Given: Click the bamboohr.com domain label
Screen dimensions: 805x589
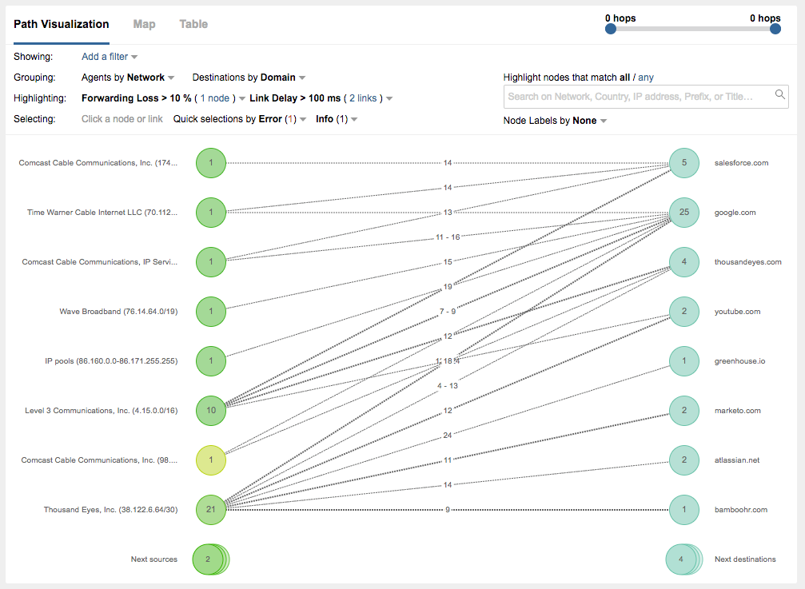Looking at the screenshot, I should 741,509.
